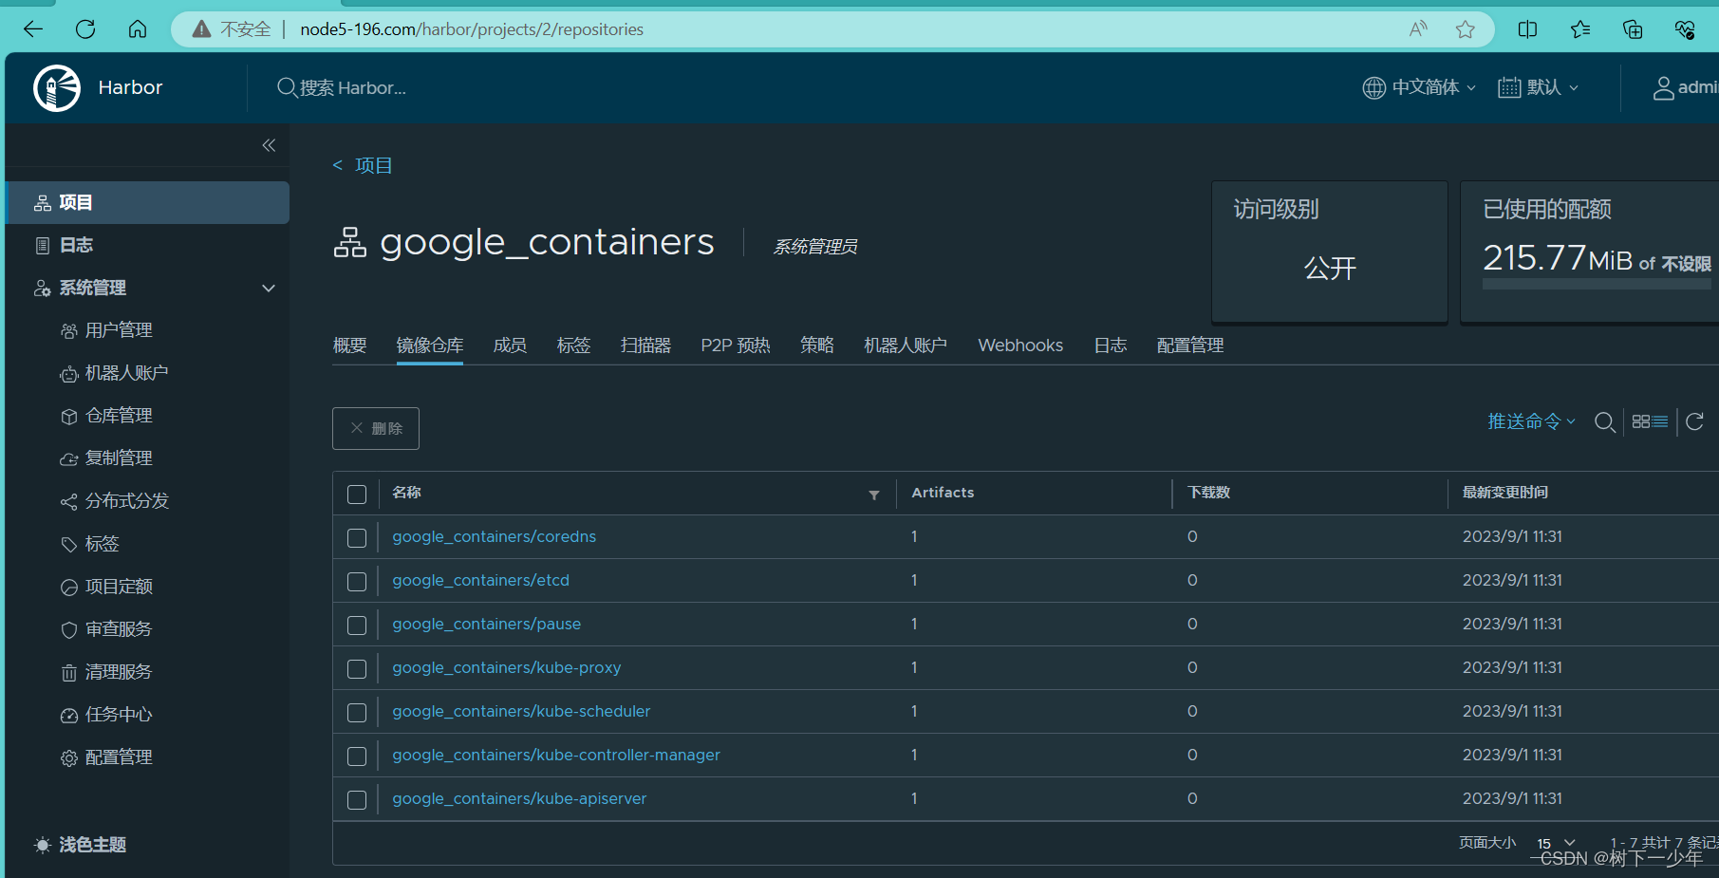Refresh the repository list
The image size is (1719, 878).
(1695, 421)
